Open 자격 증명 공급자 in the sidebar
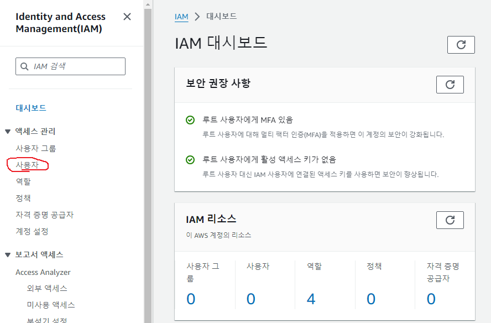Viewport: 491px width, 323px height. point(44,215)
